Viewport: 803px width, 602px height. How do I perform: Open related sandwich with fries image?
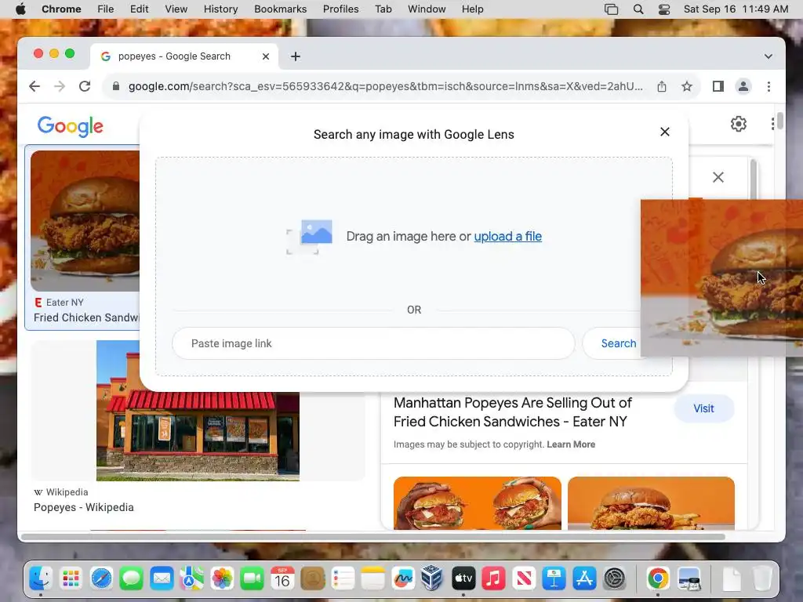click(651, 503)
